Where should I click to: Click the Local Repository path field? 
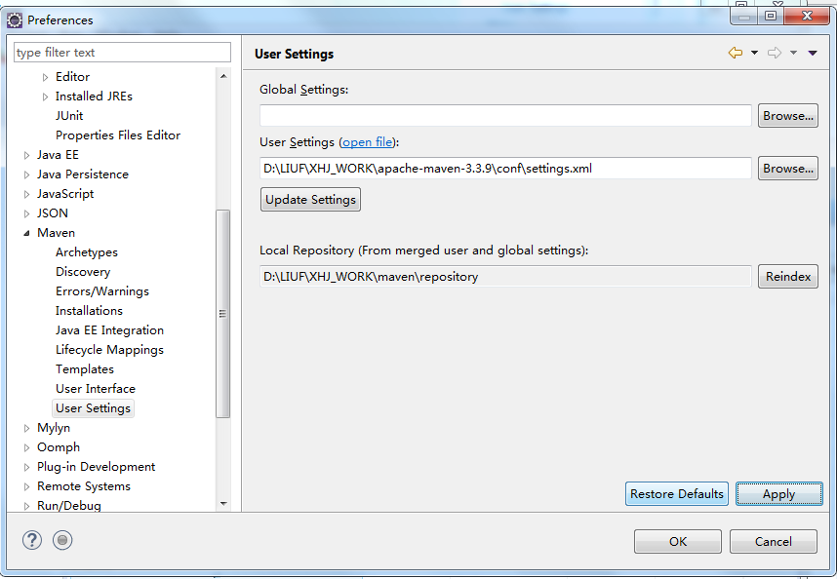tap(505, 277)
